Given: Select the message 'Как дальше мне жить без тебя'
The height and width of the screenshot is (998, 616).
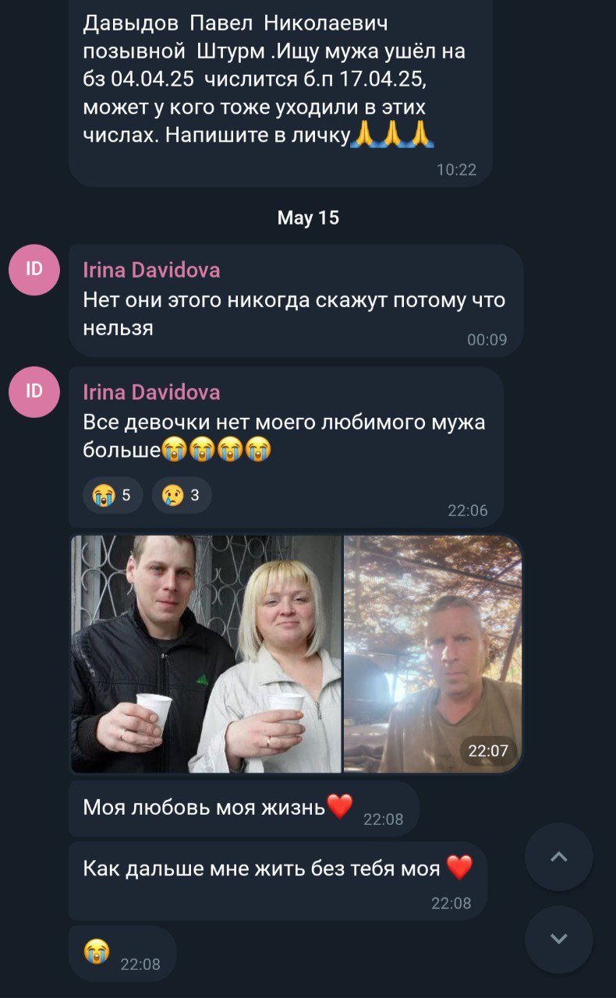Looking at the screenshot, I should (x=278, y=881).
